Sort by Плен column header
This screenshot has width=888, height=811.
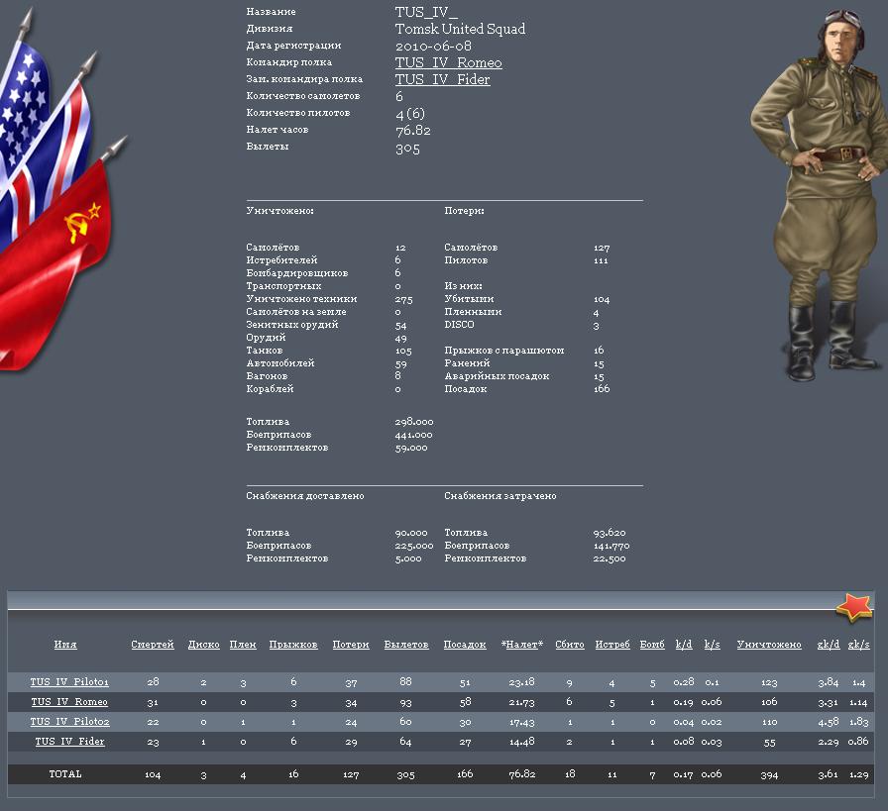click(x=243, y=645)
